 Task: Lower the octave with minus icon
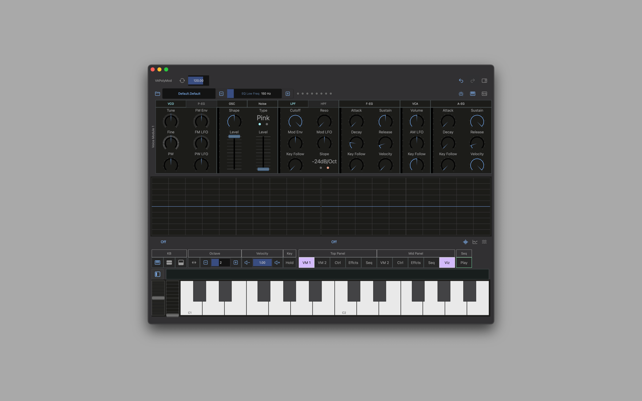point(206,262)
